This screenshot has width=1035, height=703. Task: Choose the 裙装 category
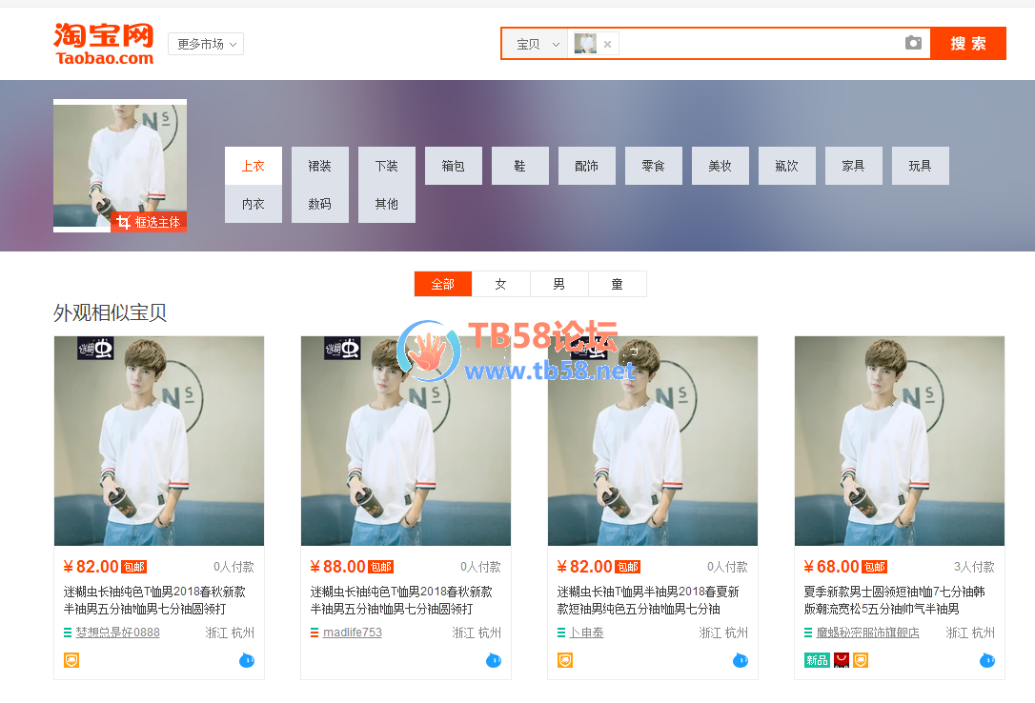(319, 166)
